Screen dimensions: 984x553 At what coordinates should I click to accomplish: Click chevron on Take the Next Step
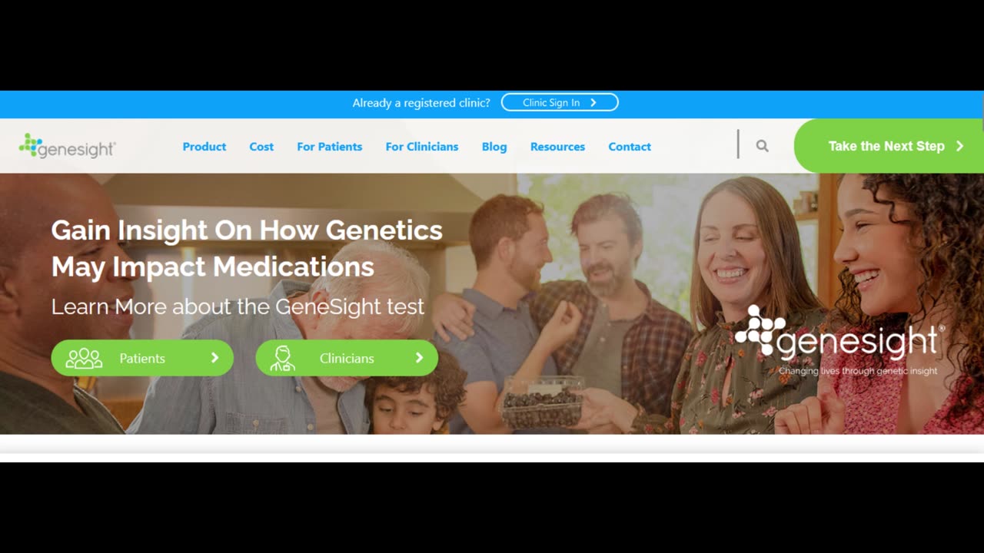point(959,146)
